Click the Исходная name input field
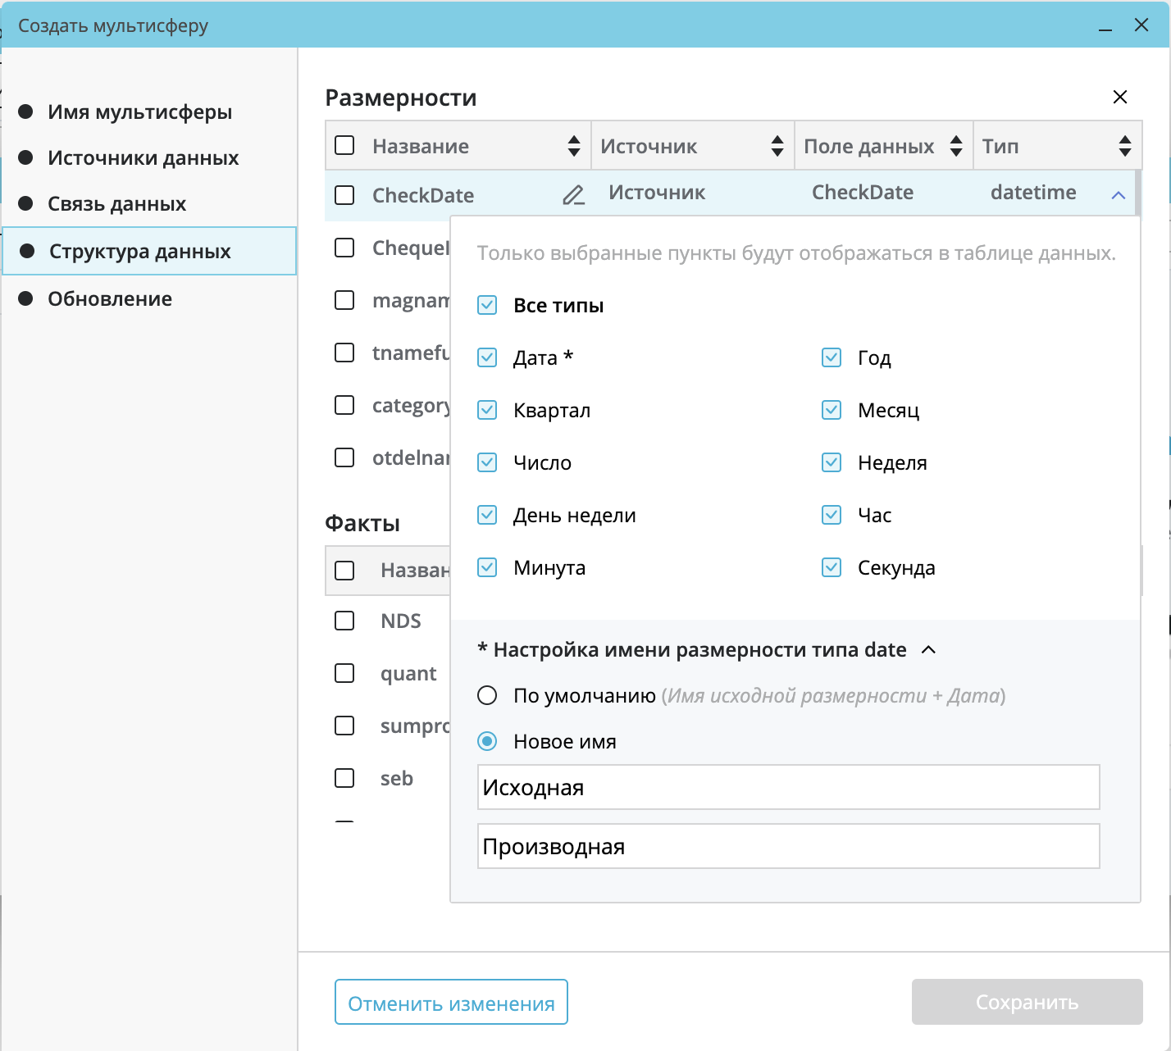 click(788, 787)
